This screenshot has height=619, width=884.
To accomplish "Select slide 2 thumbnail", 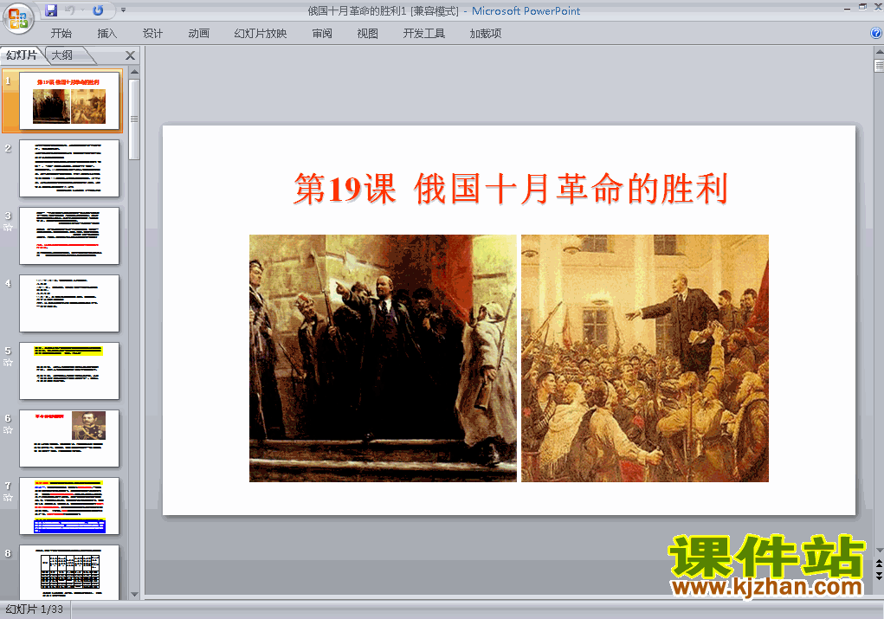I will [69, 169].
